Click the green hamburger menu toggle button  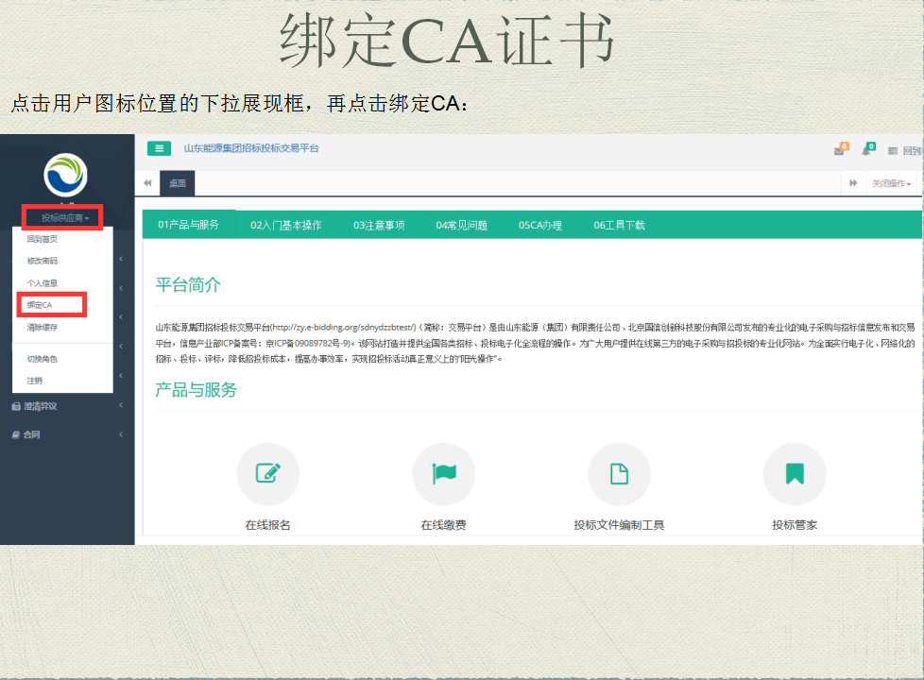160,148
